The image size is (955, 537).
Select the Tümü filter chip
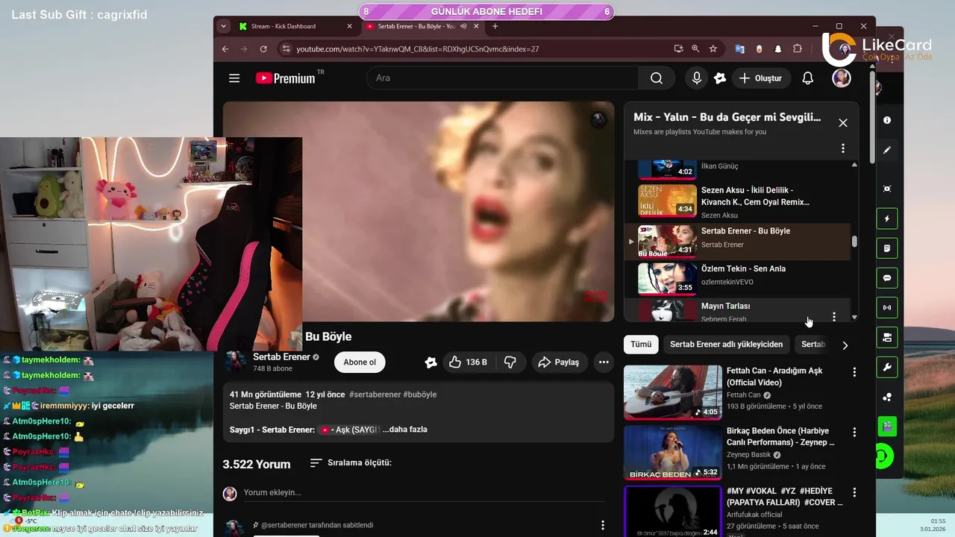point(641,345)
